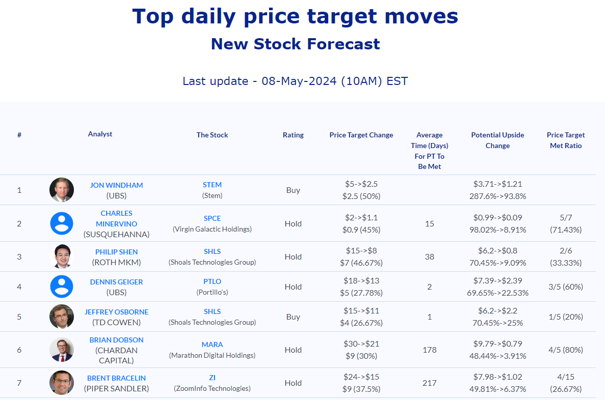The width and height of the screenshot is (605, 400).
Task: Open the JEFFREY OSBORNE analyst link
Action: point(116,312)
